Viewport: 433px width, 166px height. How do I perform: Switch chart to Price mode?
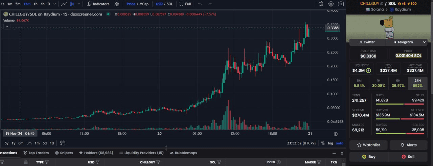click(x=131, y=4)
